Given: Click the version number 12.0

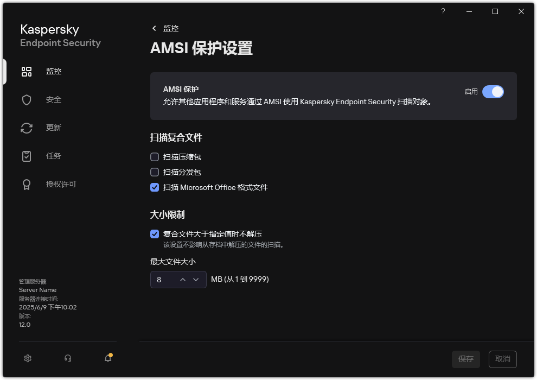Looking at the screenshot, I should click(x=24, y=325).
